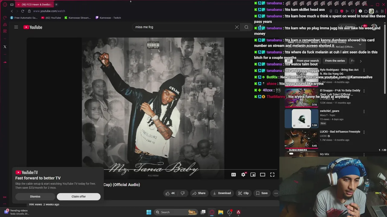387x217 pixels.
Task: Switch player to miniplayer mode
Action: (253, 175)
